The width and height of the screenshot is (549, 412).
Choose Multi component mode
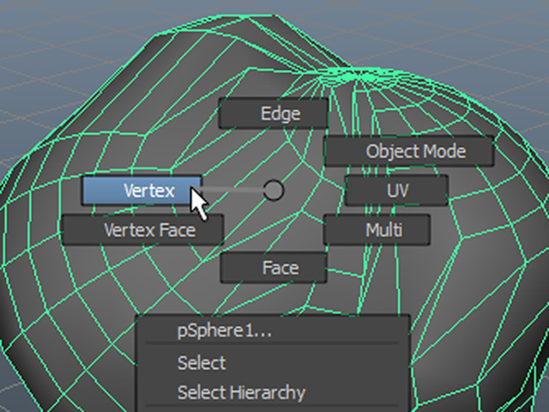click(x=377, y=230)
